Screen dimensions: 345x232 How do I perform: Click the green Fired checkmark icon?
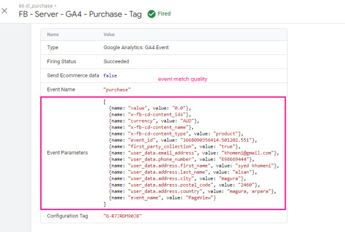click(151, 14)
